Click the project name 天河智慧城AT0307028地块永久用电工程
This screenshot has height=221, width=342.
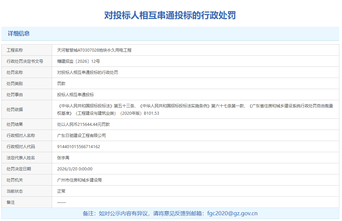point(94,50)
